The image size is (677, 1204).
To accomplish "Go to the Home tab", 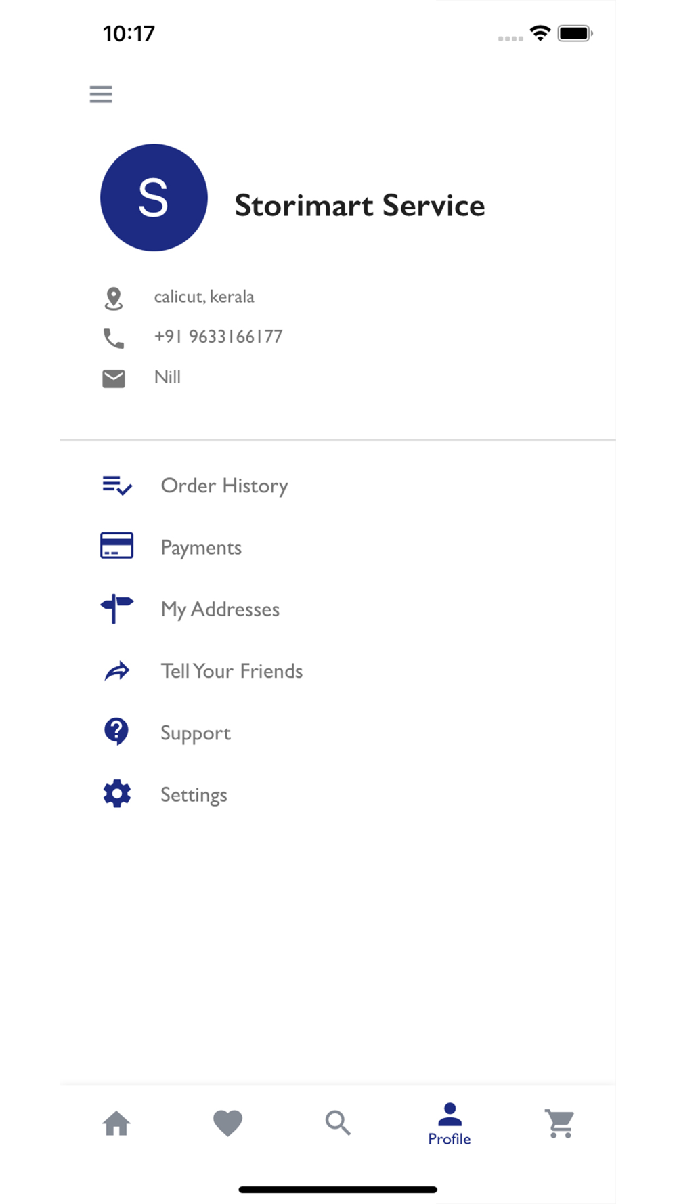I will coord(116,1123).
